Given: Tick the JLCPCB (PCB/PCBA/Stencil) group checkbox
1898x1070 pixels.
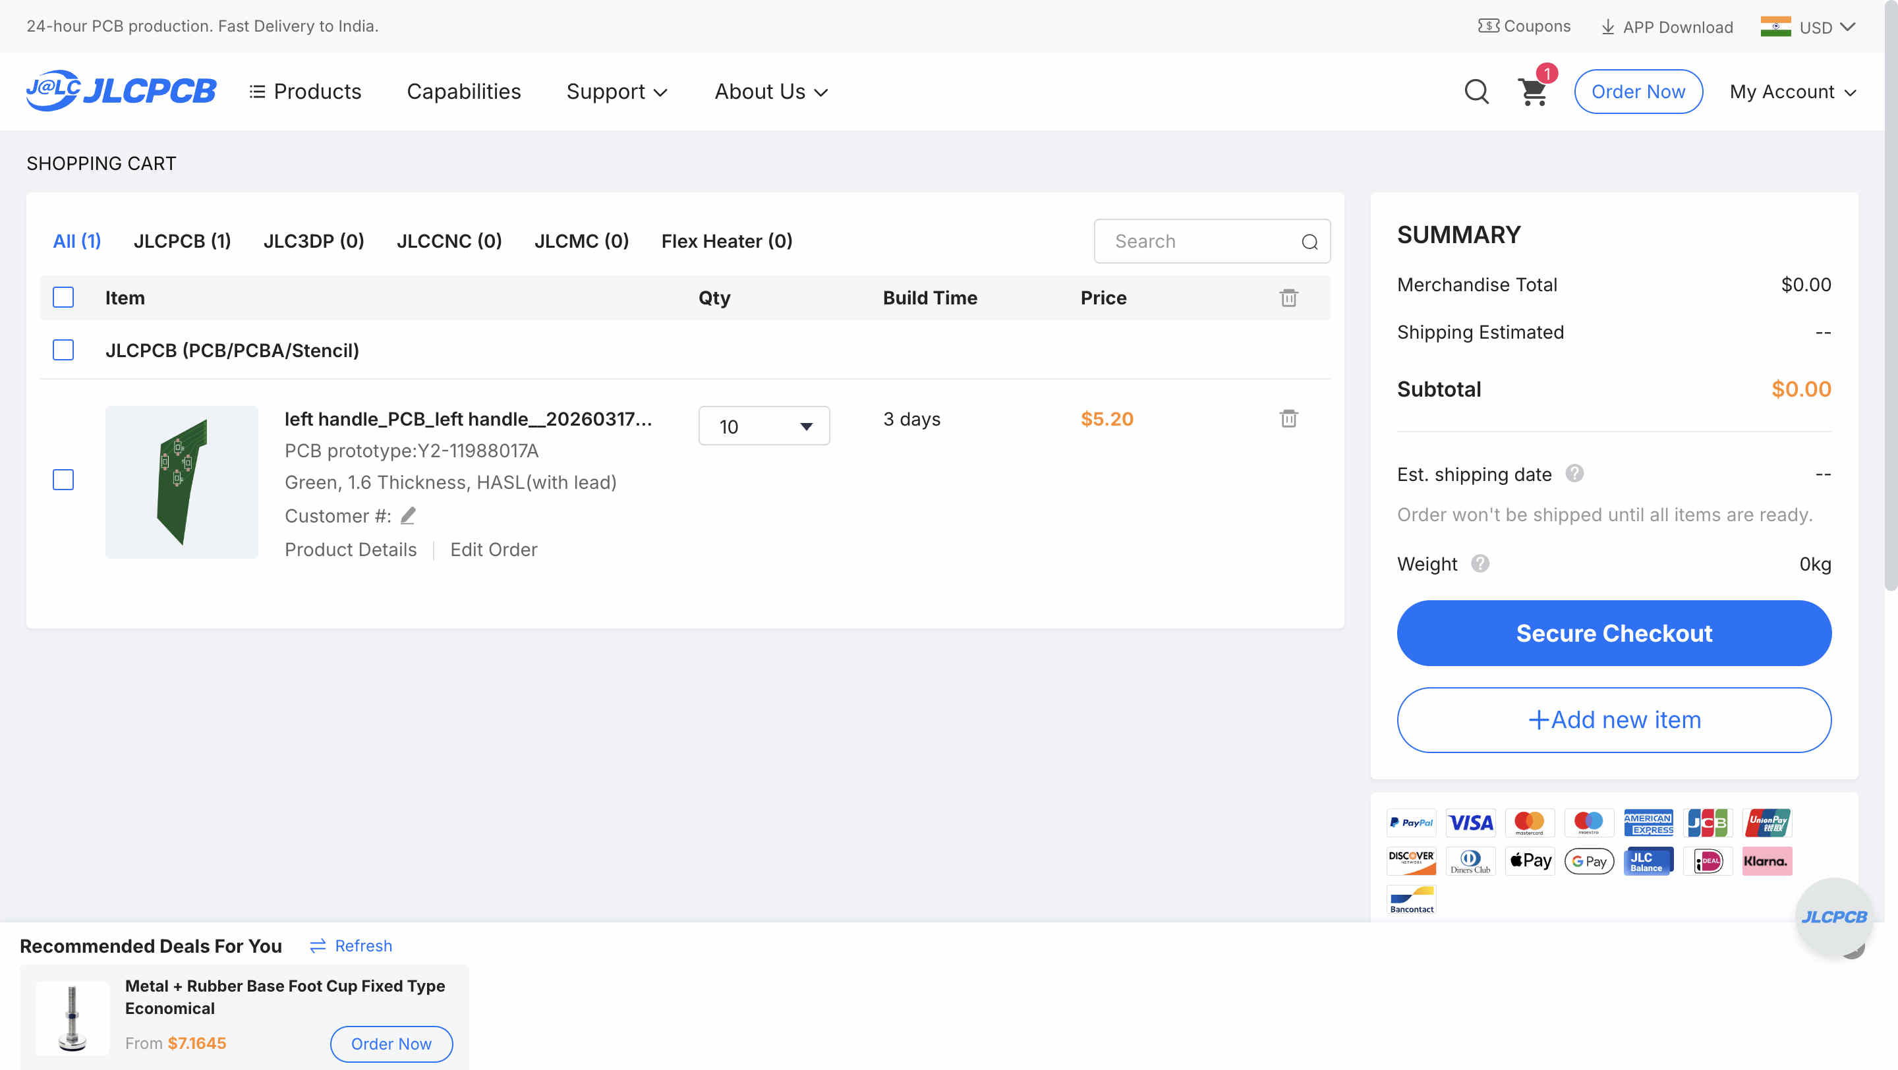Looking at the screenshot, I should (x=63, y=351).
